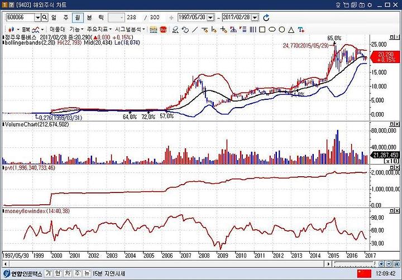Maximize the price chart panel
This screenshot has width=402, height=280.
coord(392,37)
